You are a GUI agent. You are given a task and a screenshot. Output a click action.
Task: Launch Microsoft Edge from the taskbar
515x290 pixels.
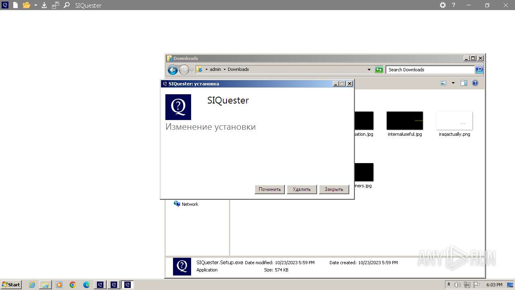87,285
